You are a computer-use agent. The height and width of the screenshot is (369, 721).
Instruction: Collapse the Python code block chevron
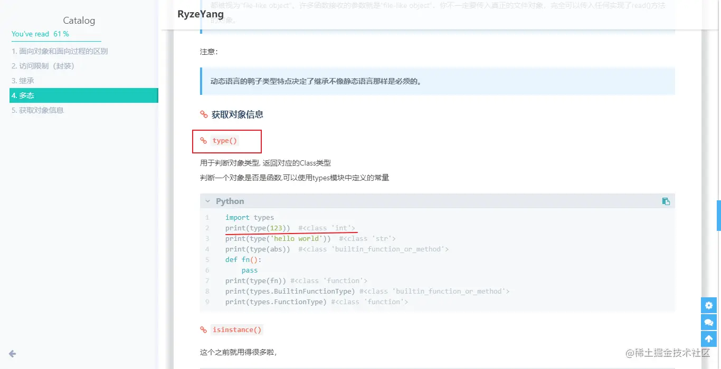[x=208, y=201]
